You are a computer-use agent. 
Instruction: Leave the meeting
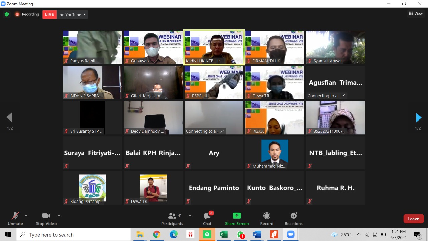[x=413, y=219]
